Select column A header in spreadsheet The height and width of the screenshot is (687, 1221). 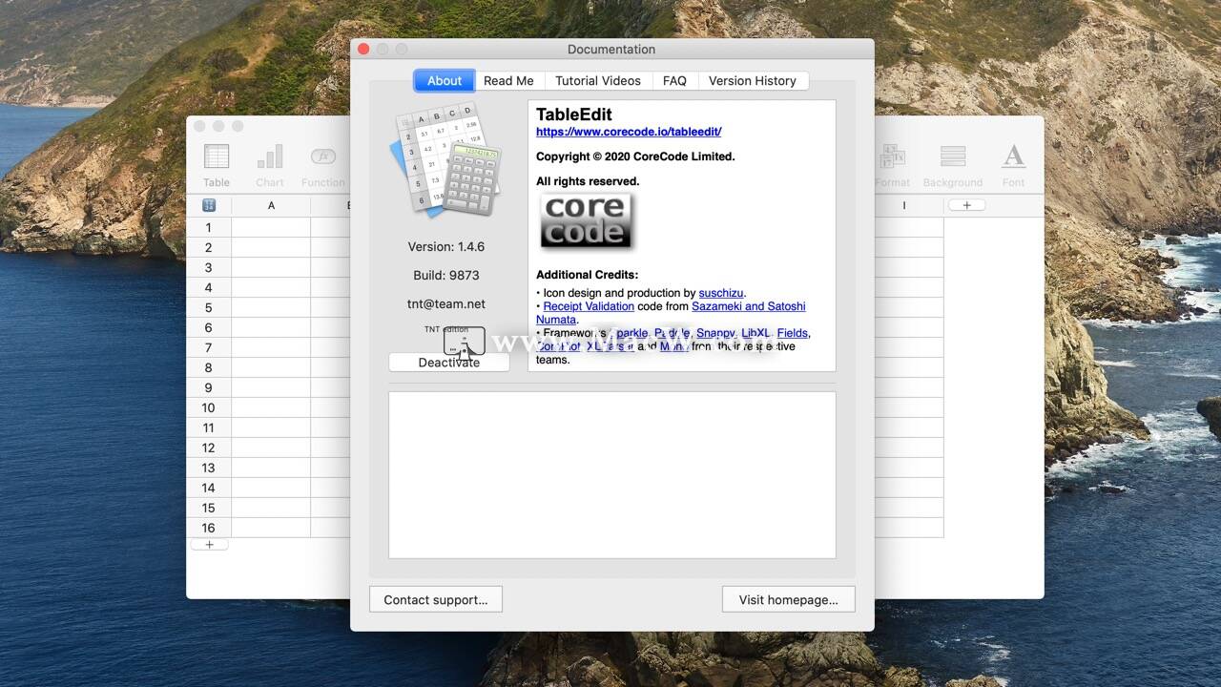pyautogui.click(x=271, y=205)
